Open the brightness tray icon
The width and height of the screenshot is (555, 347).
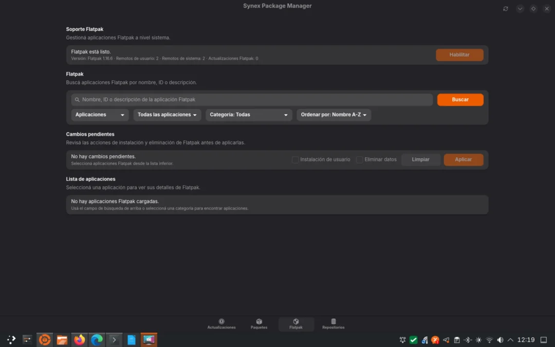[478, 340]
